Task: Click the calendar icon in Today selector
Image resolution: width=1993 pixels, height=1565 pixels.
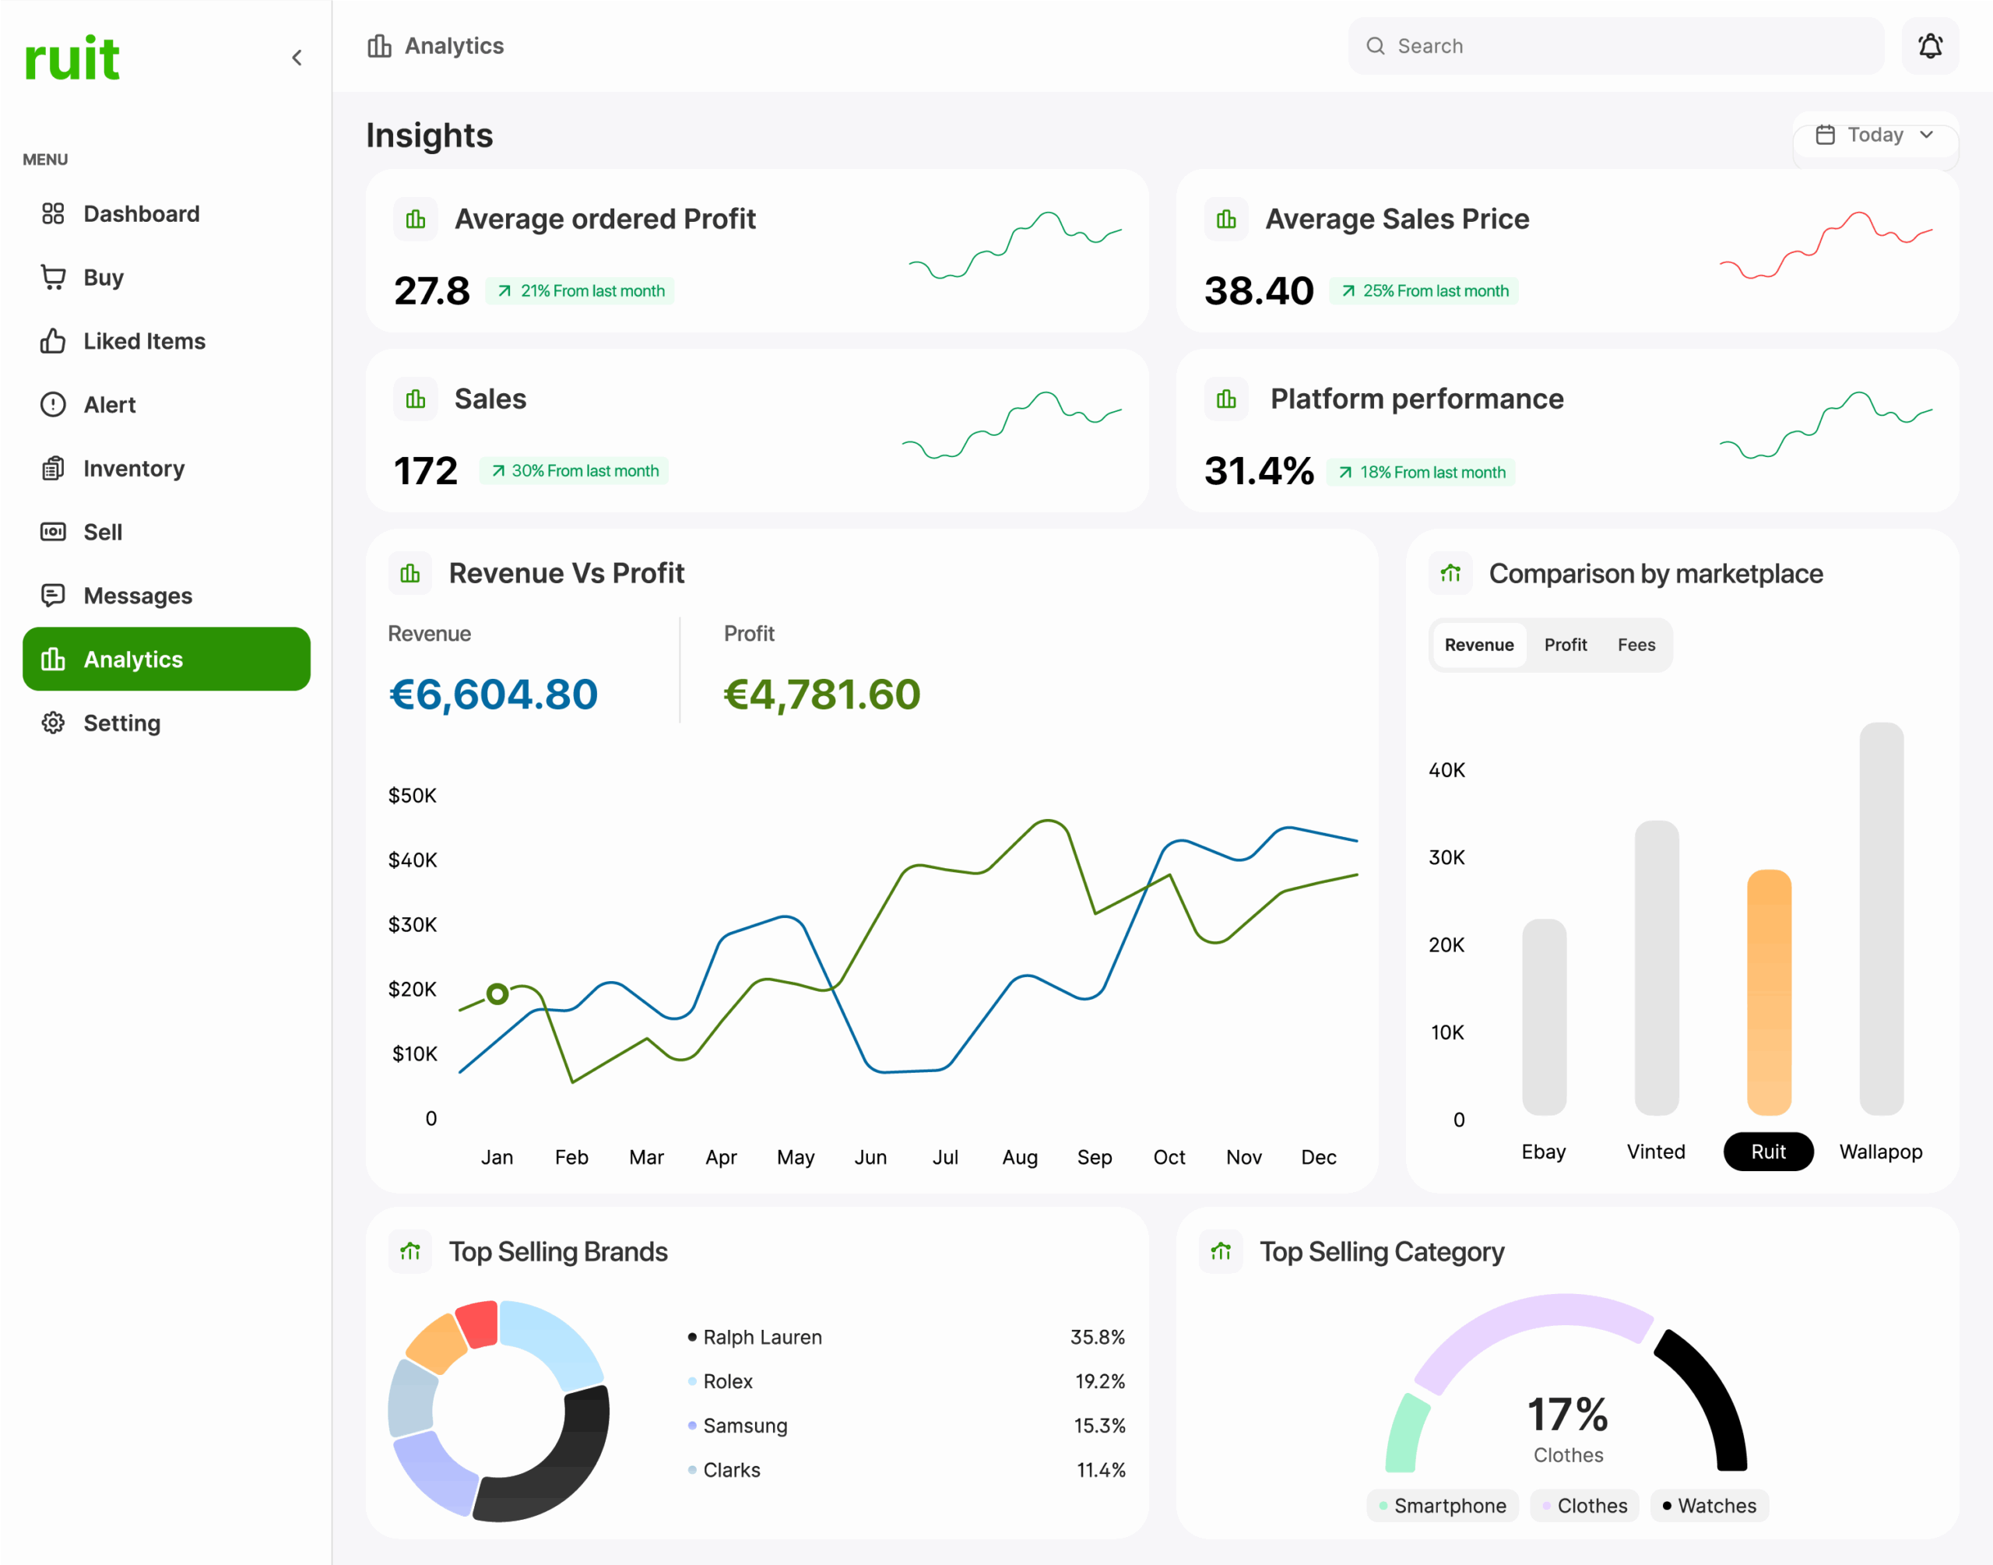Action: click(x=1825, y=135)
